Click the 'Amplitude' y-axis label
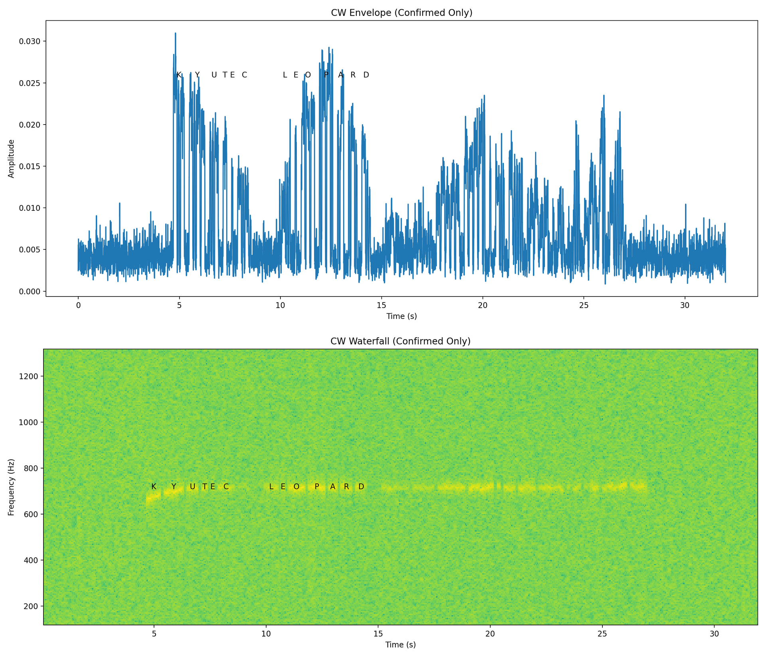Viewport: 766px width, 657px height. 11,158
